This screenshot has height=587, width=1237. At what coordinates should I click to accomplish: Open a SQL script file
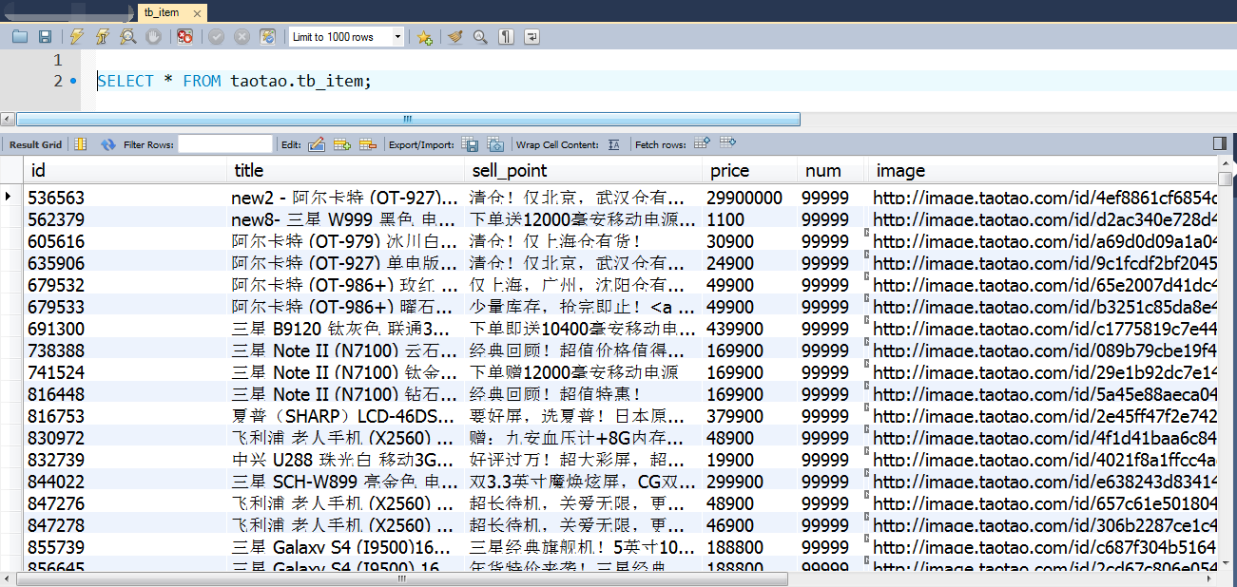tap(20, 37)
